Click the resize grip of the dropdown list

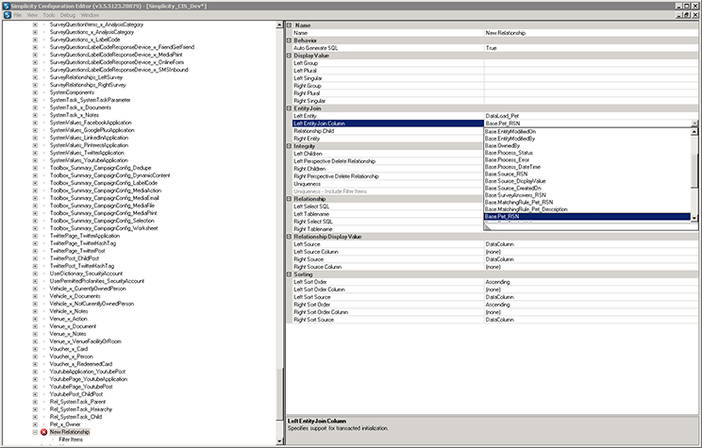coord(487,227)
